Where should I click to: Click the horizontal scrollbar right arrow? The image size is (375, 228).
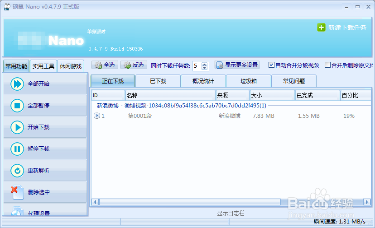tap(367, 202)
